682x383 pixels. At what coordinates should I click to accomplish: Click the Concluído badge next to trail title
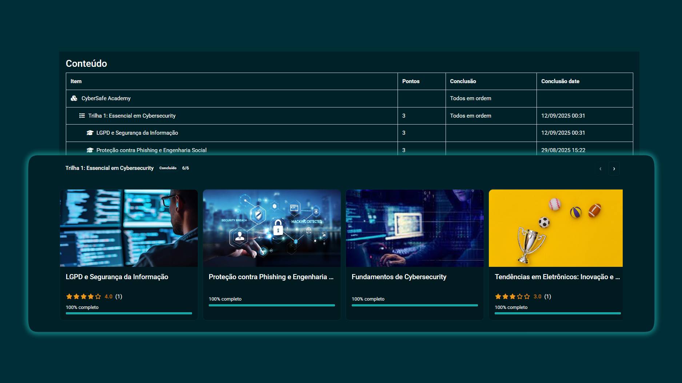(168, 168)
